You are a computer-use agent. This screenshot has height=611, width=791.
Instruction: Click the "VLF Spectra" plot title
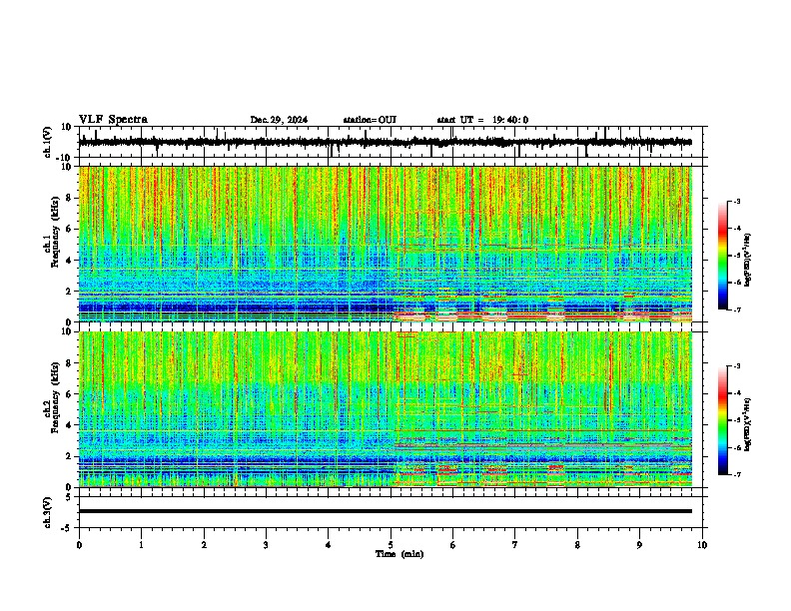point(113,120)
